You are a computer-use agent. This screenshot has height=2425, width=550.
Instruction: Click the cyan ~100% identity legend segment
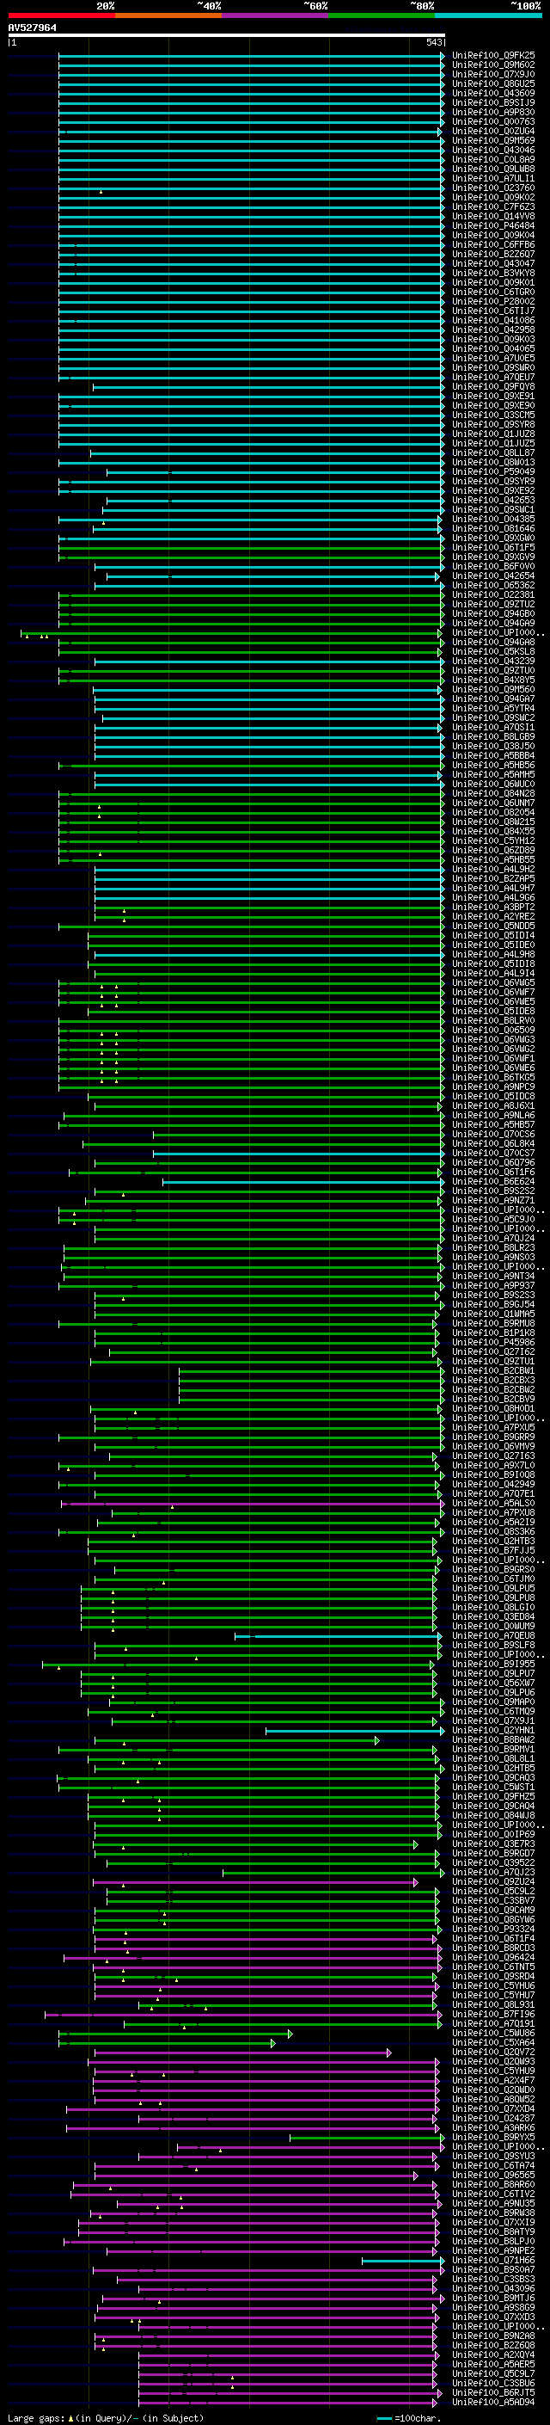coord(488,15)
